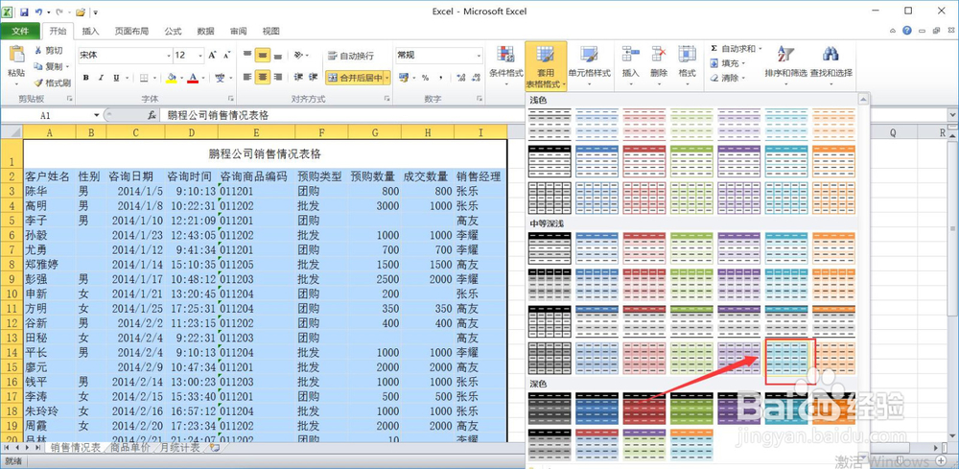
Task: Click the percent style icon
Action: [425, 78]
